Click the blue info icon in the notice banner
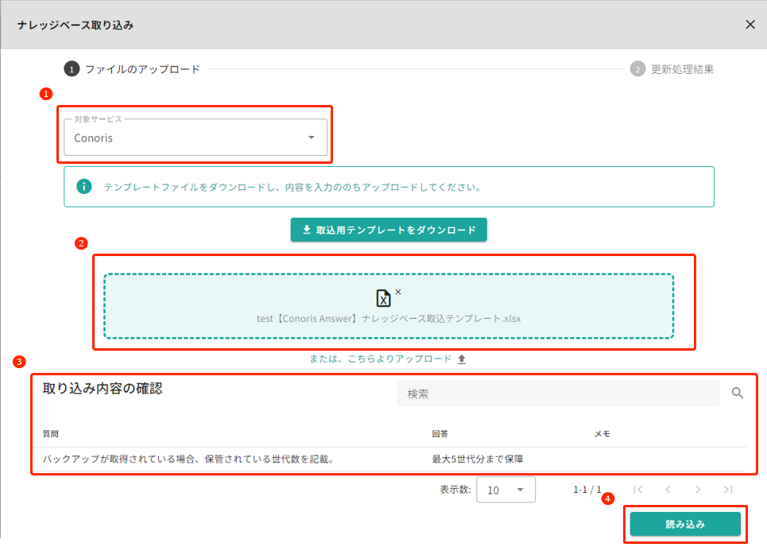This screenshot has height=555, width=767. [84, 186]
